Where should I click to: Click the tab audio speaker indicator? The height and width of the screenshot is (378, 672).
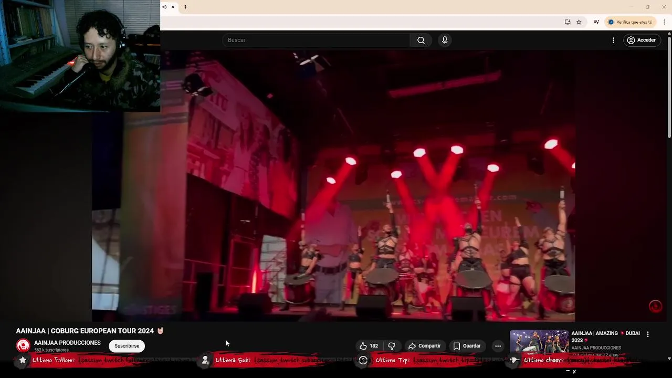(164, 7)
